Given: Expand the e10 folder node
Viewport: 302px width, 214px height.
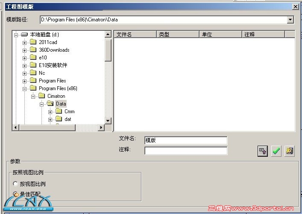Looking at the screenshot, I should point(24,58).
